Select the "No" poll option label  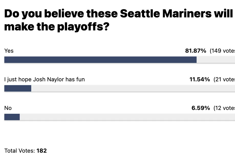point(8,108)
